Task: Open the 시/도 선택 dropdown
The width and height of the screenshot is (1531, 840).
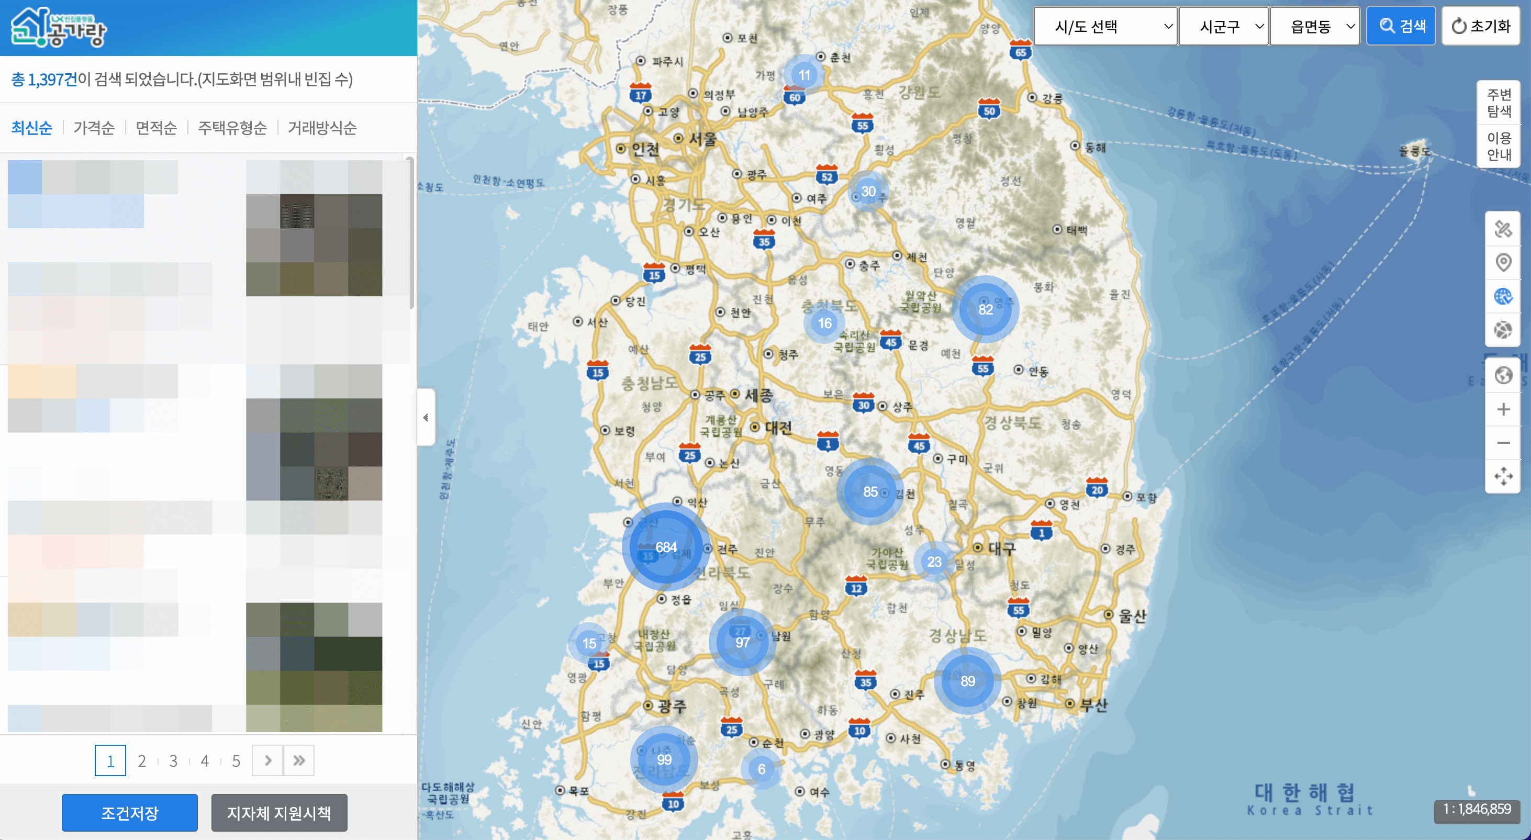Action: coord(1105,26)
